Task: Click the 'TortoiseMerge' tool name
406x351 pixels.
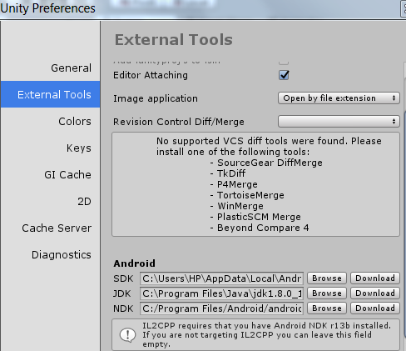Action: point(250,195)
